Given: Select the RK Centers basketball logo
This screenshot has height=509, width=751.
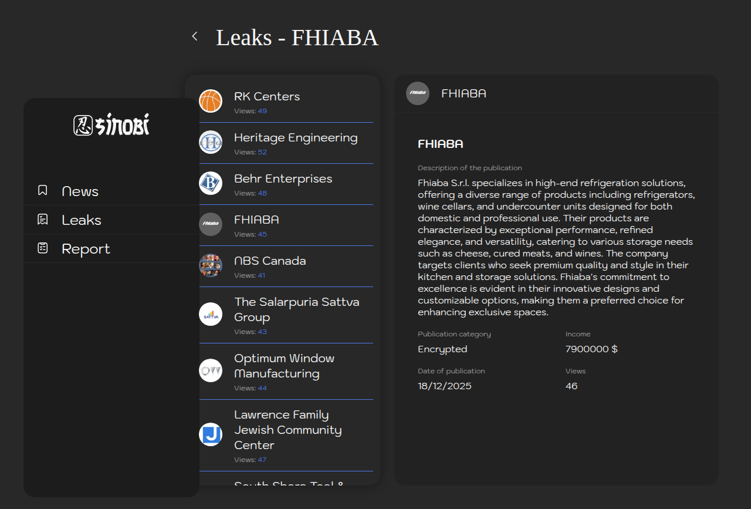Looking at the screenshot, I should pyautogui.click(x=211, y=101).
